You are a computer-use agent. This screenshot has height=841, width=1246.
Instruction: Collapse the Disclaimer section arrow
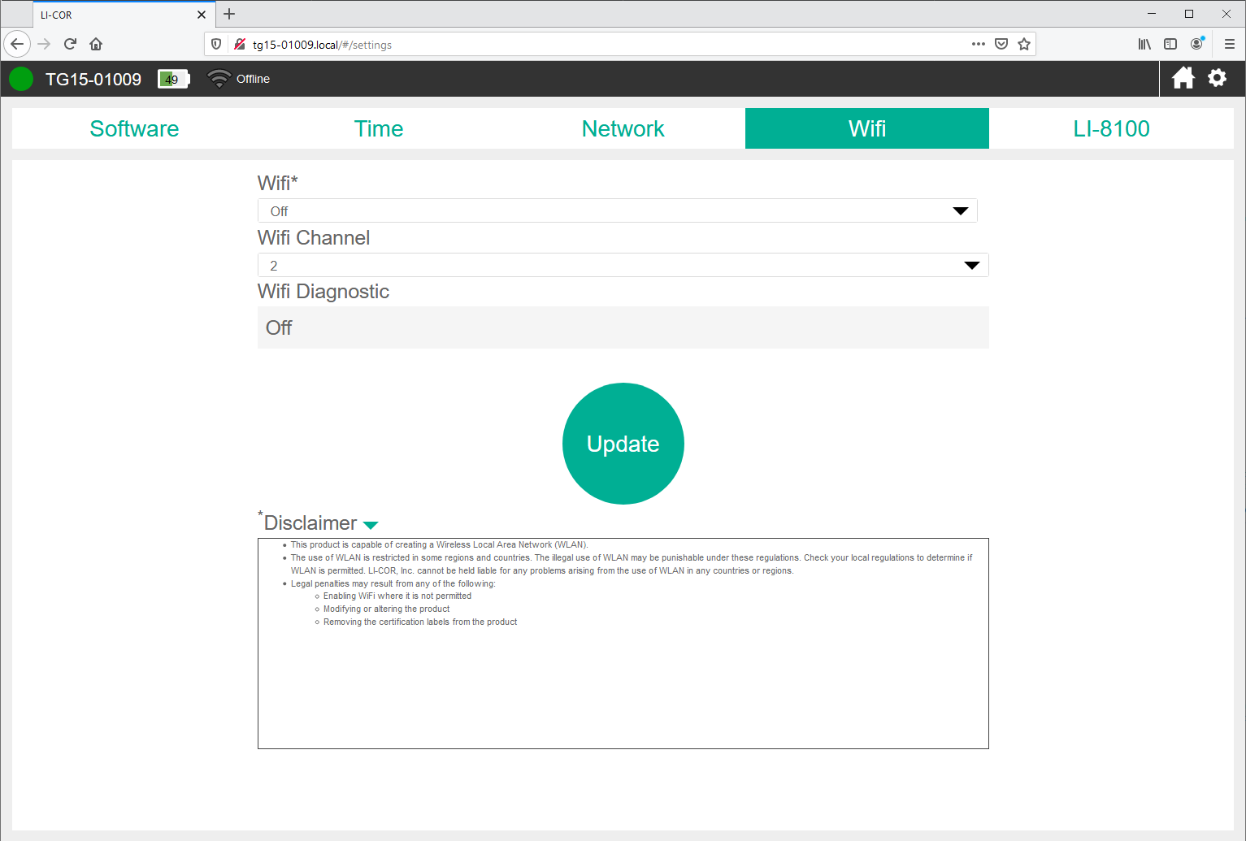[371, 525]
